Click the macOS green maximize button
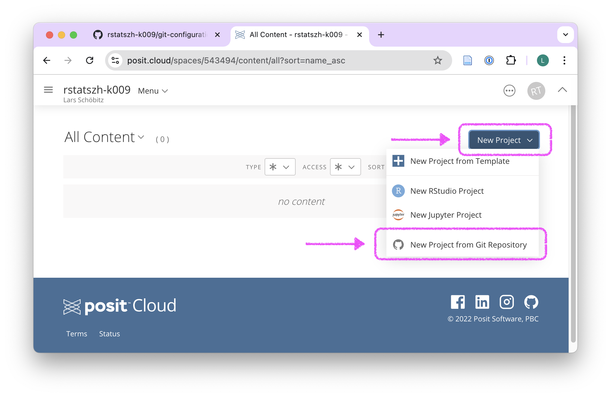This screenshot has height=397, width=611. tap(73, 35)
